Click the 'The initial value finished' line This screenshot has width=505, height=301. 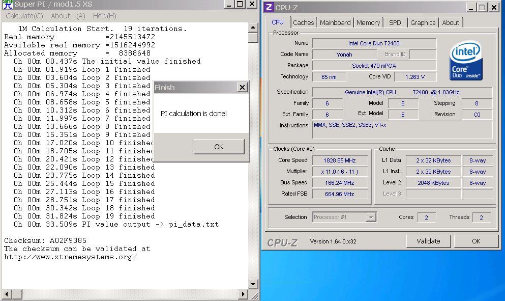[x=107, y=61]
